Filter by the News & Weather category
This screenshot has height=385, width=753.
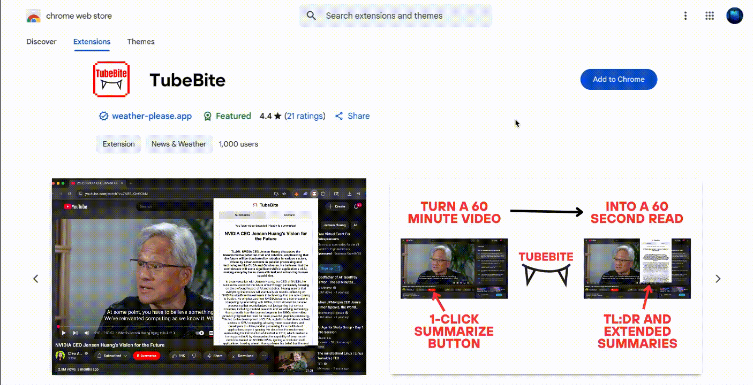click(178, 144)
